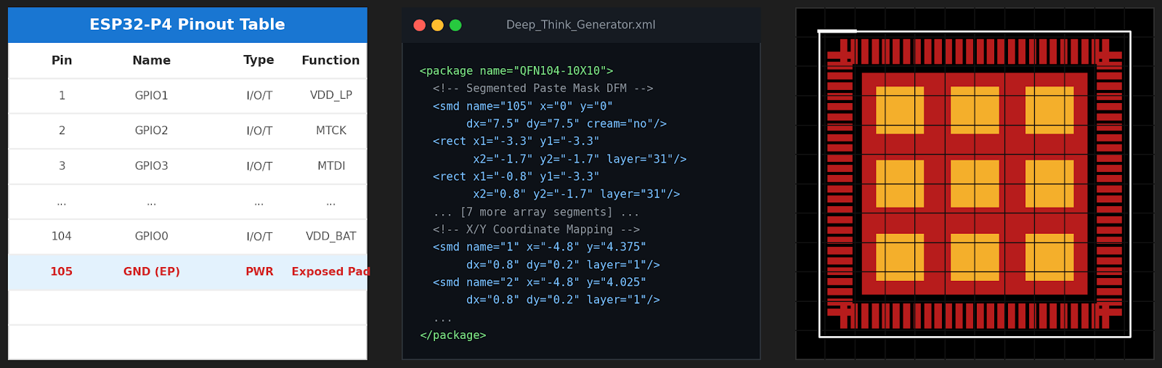
Task: Click the closing </package> tag
Action: [452, 335]
